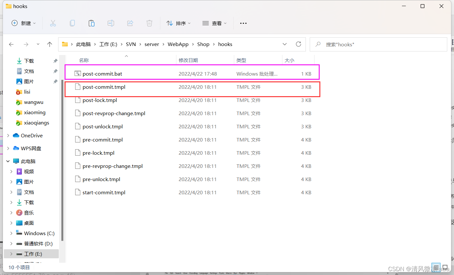The image size is (454, 275).
Task: Select the lisi folder shortcut
Action: pos(27,92)
